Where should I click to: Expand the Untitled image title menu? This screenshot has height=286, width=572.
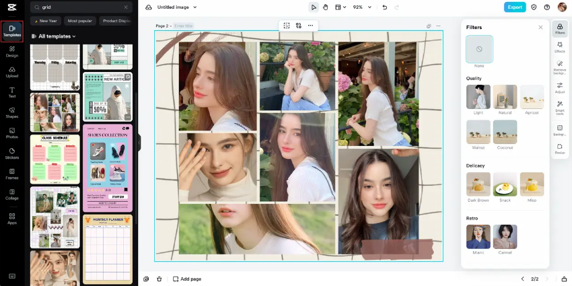pyautogui.click(x=177, y=7)
